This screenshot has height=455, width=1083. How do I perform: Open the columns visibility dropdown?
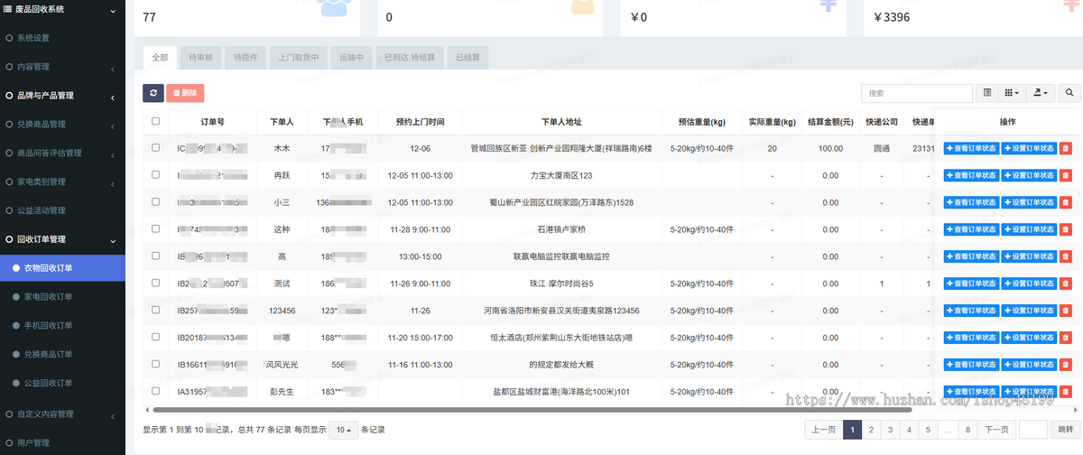(x=1012, y=93)
